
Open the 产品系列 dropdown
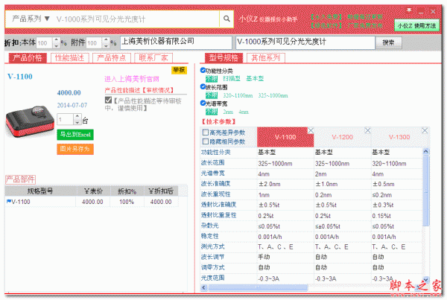point(31,19)
